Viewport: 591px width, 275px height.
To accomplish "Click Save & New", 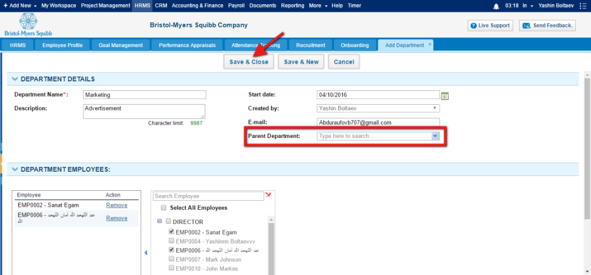I will tap(301, 62).
